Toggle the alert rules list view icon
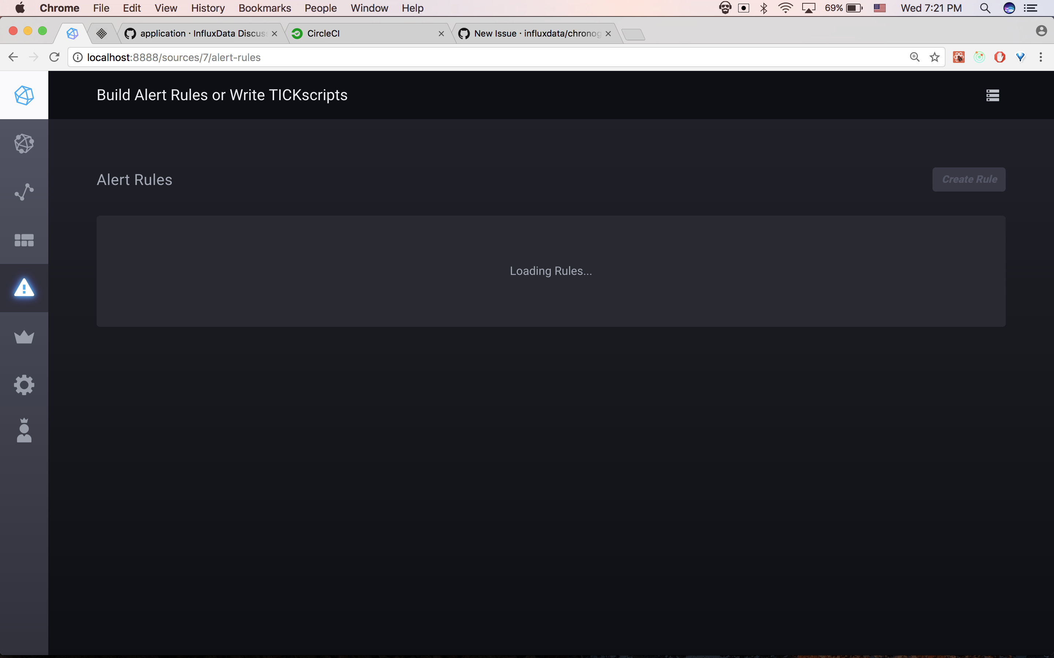The width and height of the screenshot is (1054, 658). coord(994,95)
